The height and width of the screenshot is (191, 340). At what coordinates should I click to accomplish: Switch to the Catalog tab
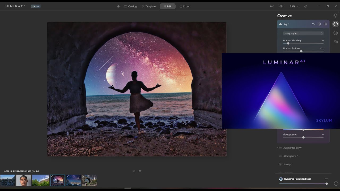130,6
